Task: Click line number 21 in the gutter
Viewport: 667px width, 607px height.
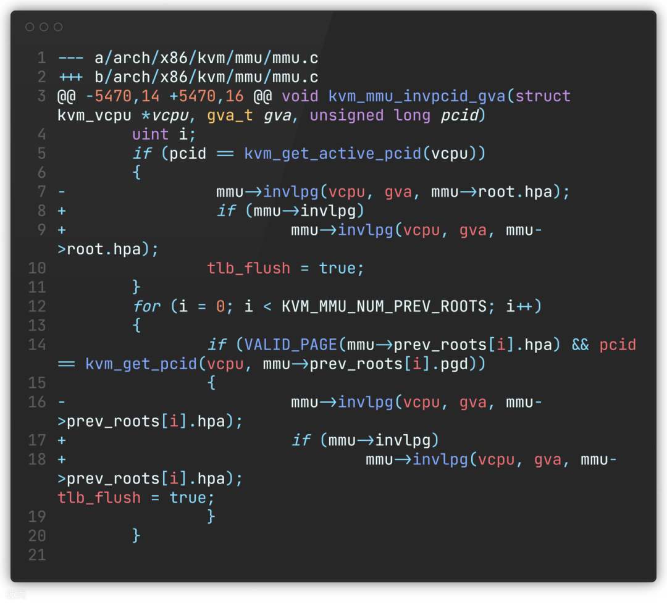Action: tap(37, 555)
